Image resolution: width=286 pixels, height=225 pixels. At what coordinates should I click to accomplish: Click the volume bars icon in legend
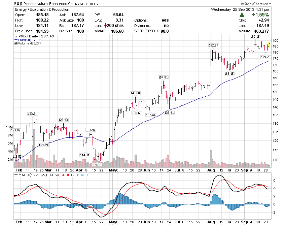coord(16,43)
